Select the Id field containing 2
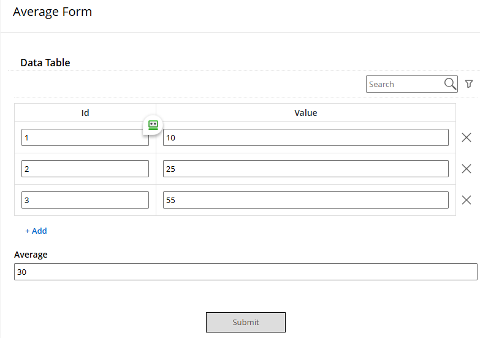Image resolution: width=480 pixels, height=338 pixels. pos(85,169)
